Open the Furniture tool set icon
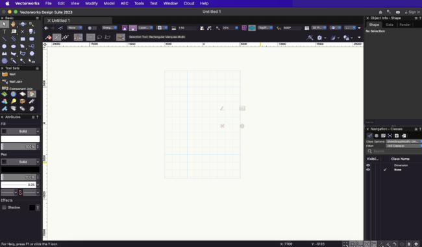422x247 pixels. point(23,101)
